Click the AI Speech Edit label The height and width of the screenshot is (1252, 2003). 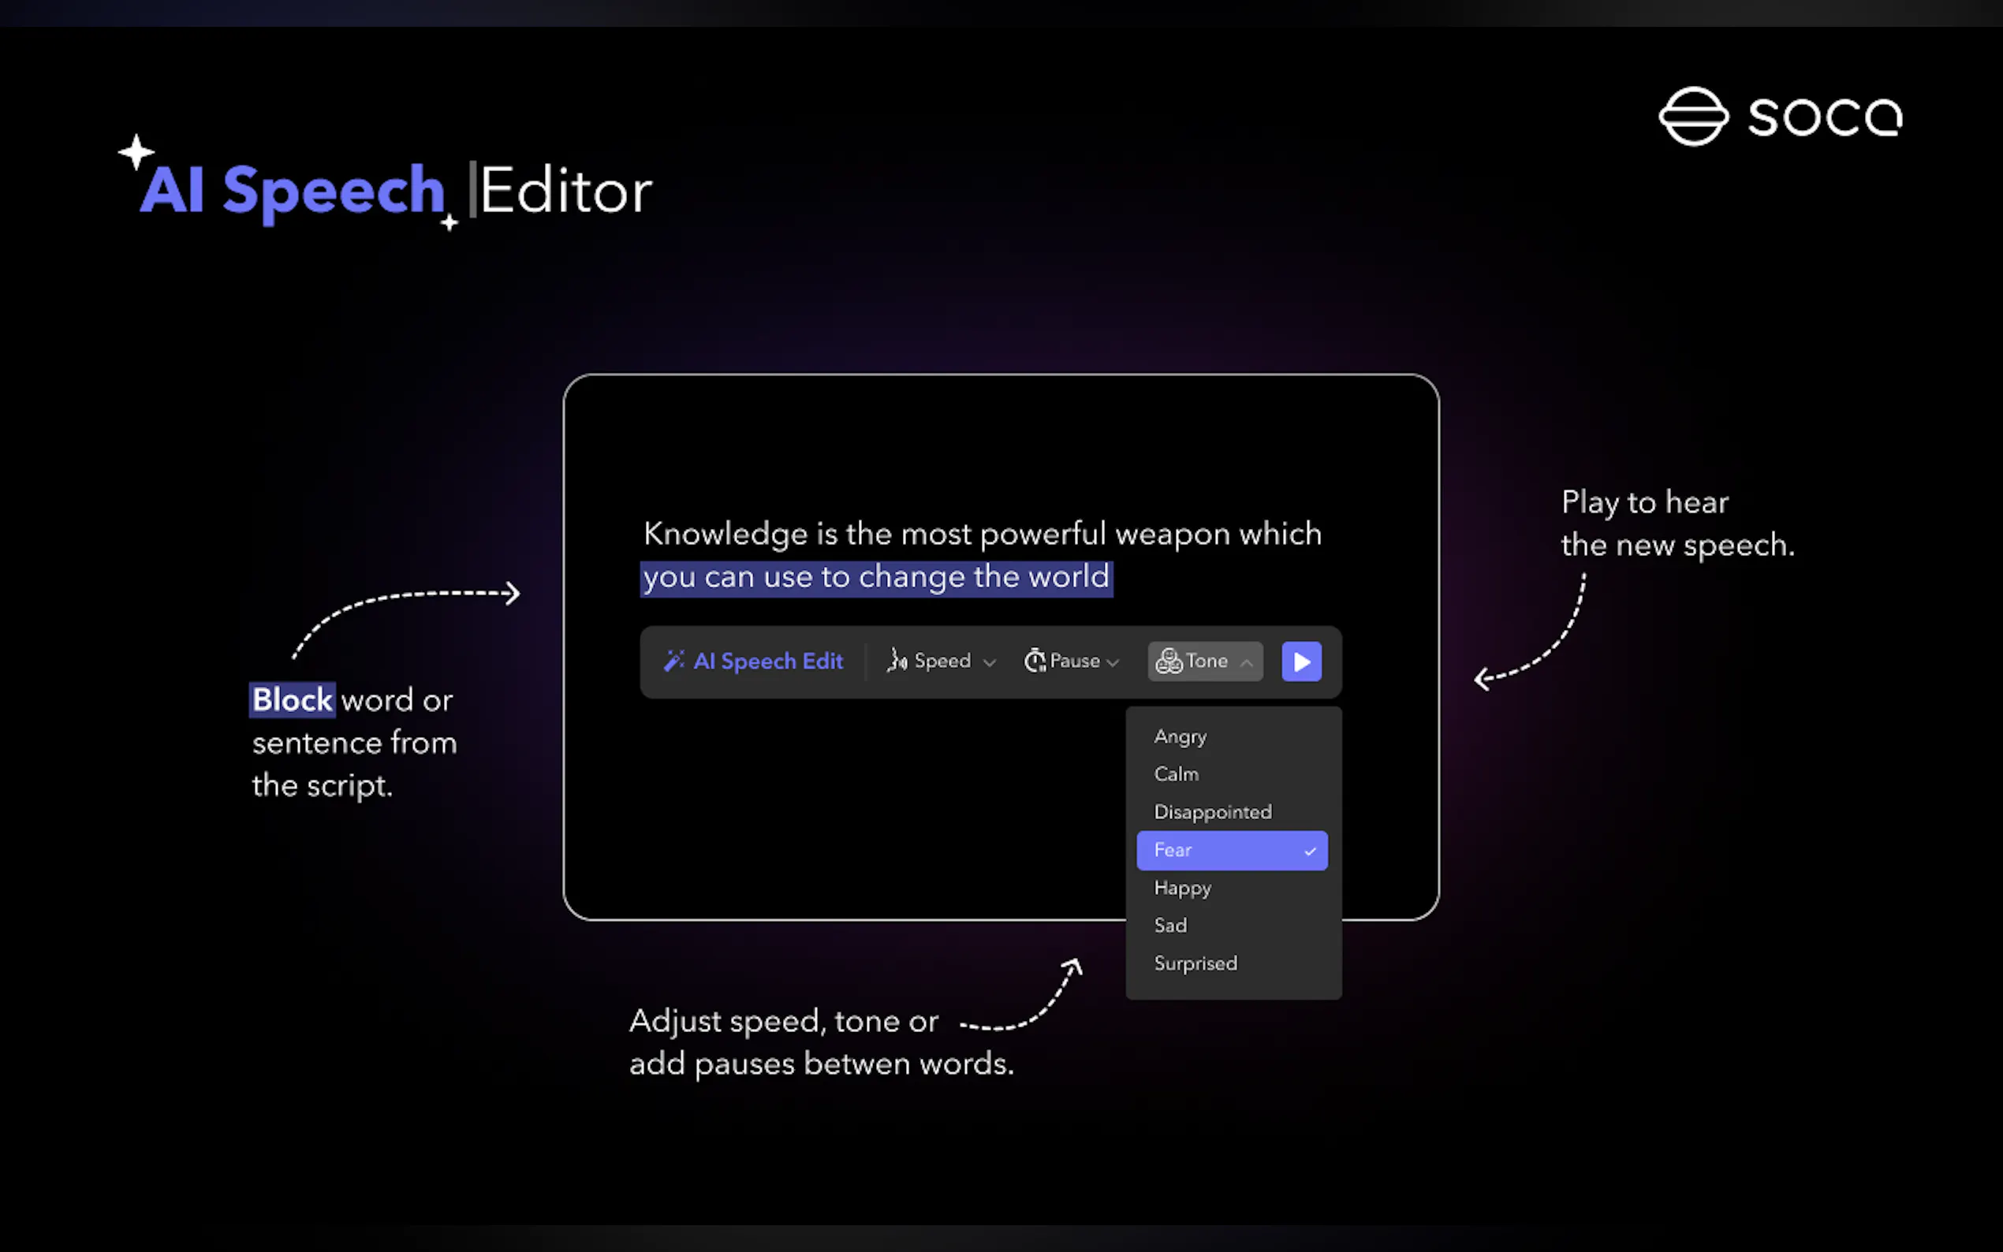[767, 661]
